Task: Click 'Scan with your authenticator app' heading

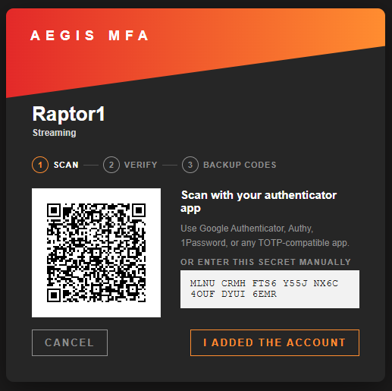Action: pos(259,202)
